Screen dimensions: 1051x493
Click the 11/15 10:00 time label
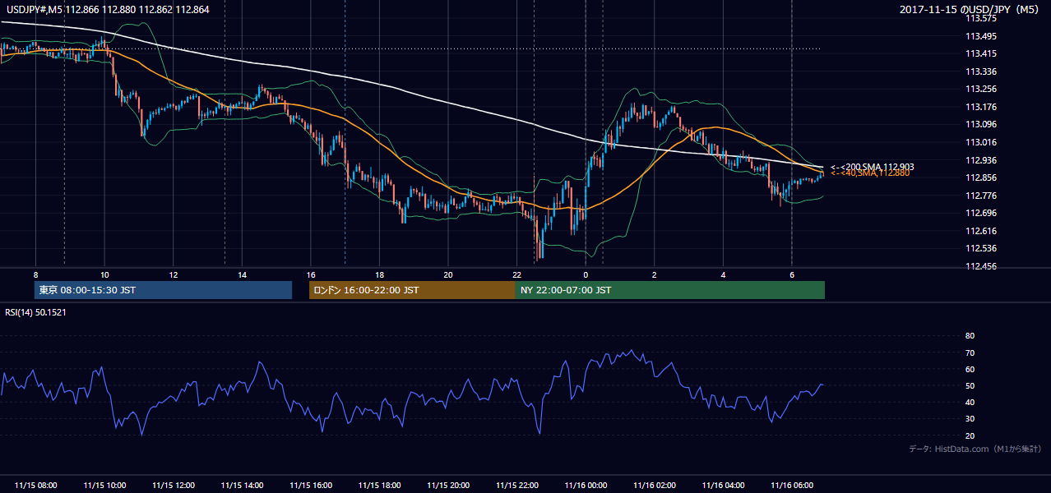pyautogui.click(x=104, y=486)
